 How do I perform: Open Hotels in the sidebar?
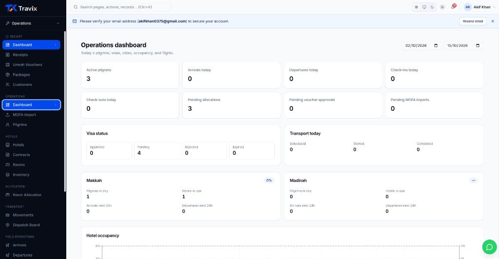[31, 145]
